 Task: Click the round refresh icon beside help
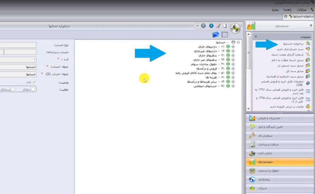tap(203, 26)
